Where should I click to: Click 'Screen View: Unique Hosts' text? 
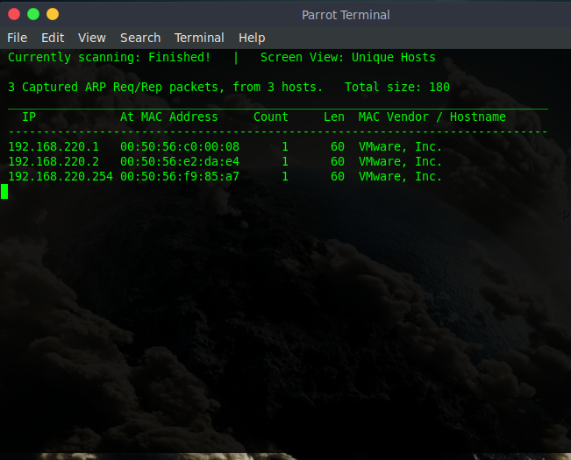click(347, 58)
